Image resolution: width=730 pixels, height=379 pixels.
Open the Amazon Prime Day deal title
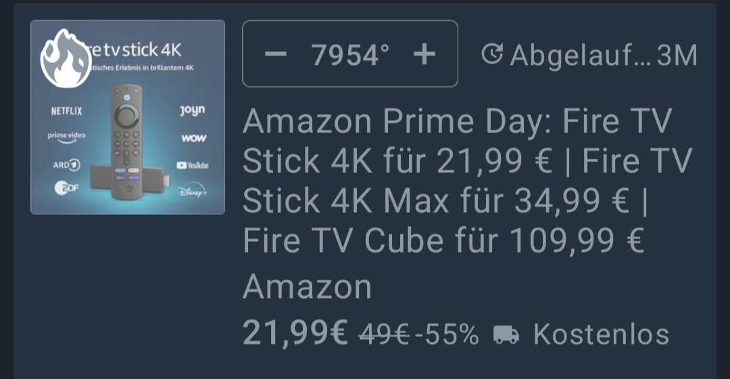click(468, 180)
